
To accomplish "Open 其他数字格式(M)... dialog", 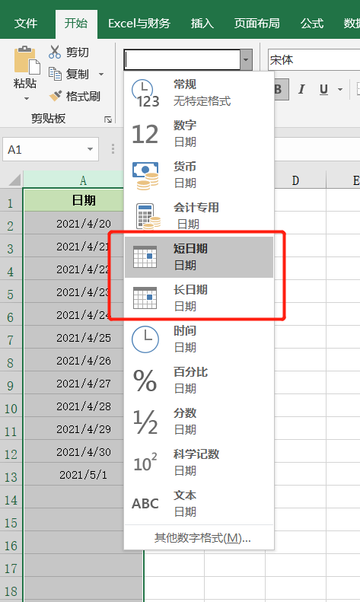I will [202, 538].
